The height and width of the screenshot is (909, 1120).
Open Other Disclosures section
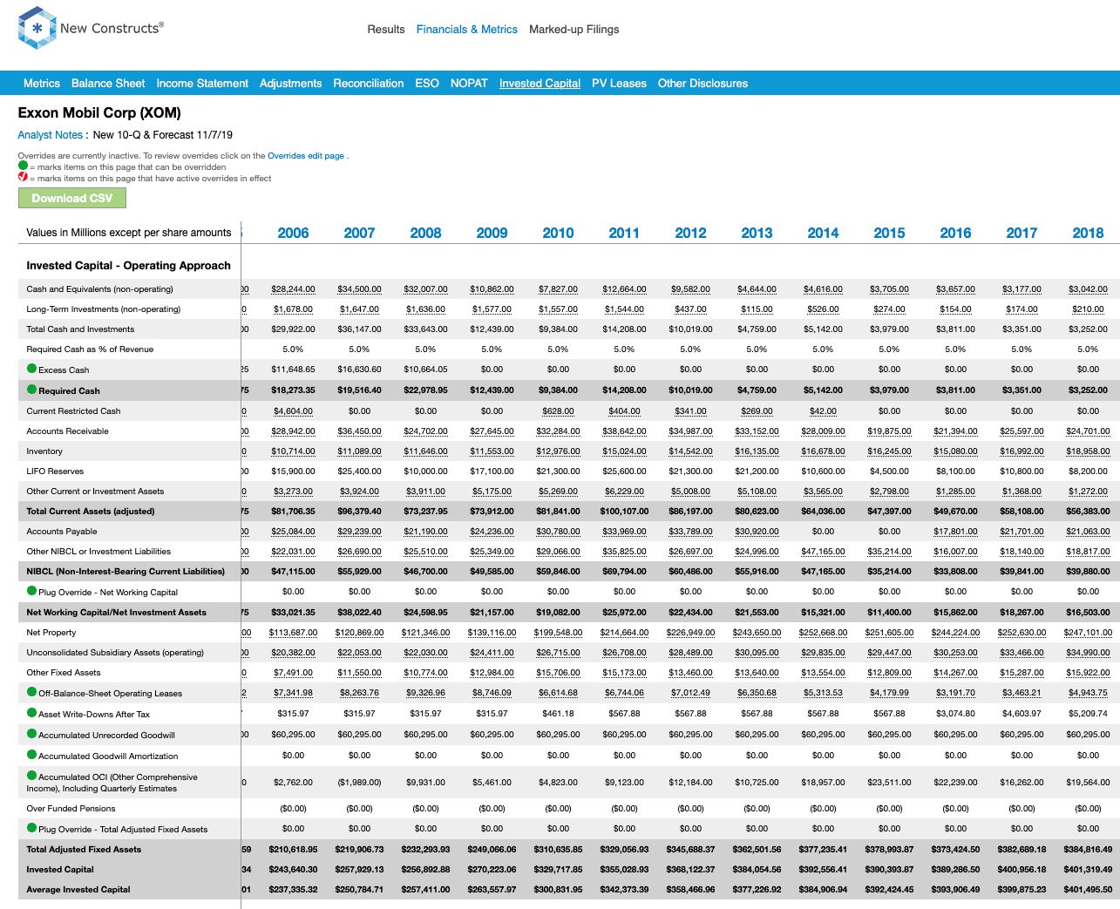(703, 84)
